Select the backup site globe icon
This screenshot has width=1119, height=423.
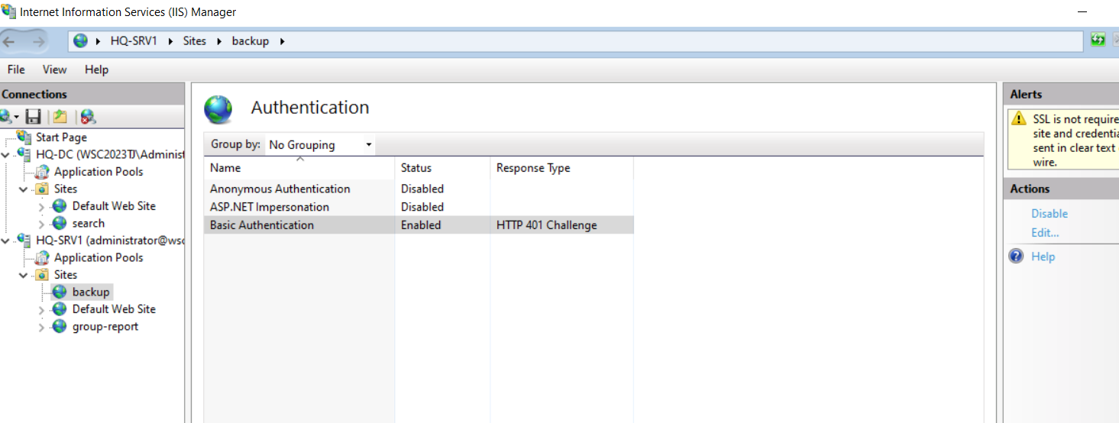click(60, 292)
